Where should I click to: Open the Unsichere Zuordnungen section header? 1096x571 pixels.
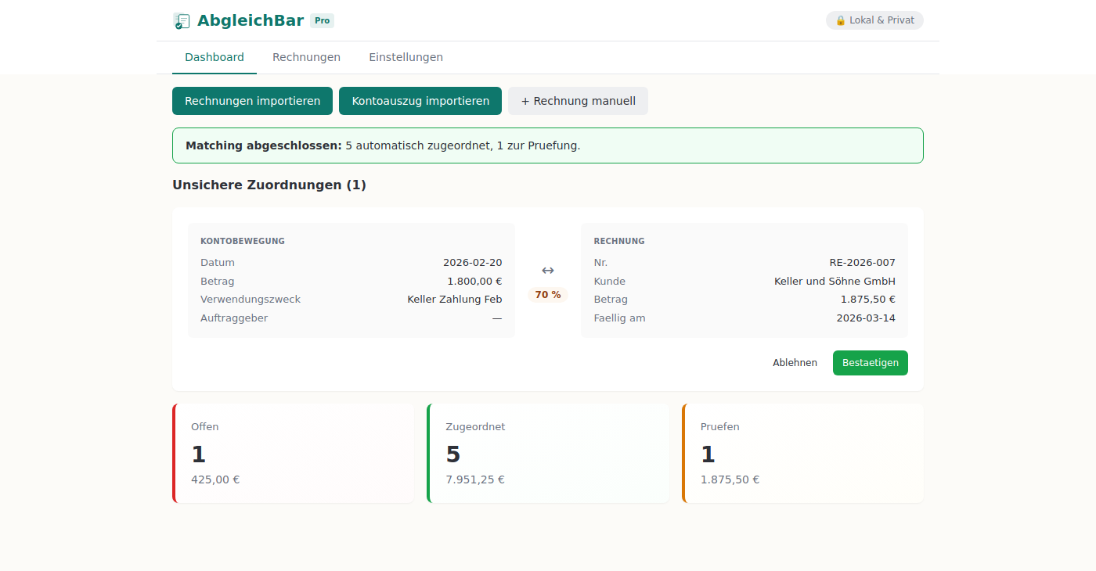pos(270,185)
